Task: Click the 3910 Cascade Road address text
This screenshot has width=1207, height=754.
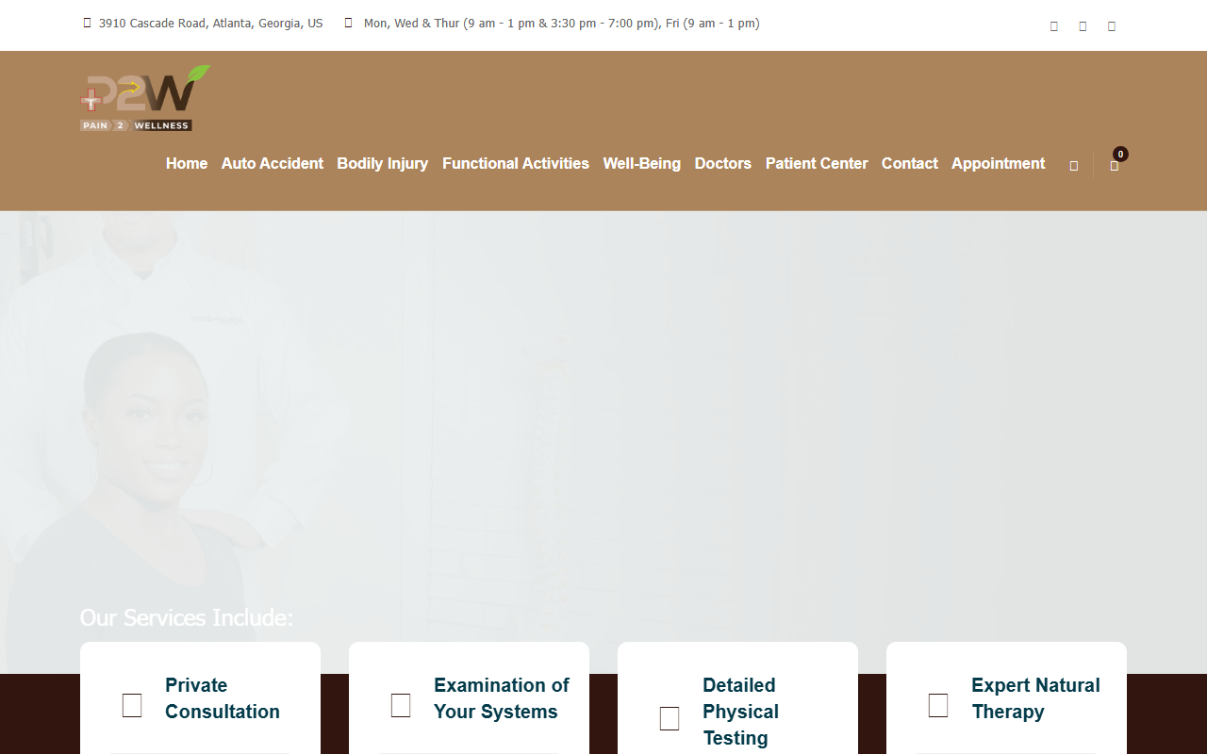Action: pyautogui.click(x=210, y=24)
